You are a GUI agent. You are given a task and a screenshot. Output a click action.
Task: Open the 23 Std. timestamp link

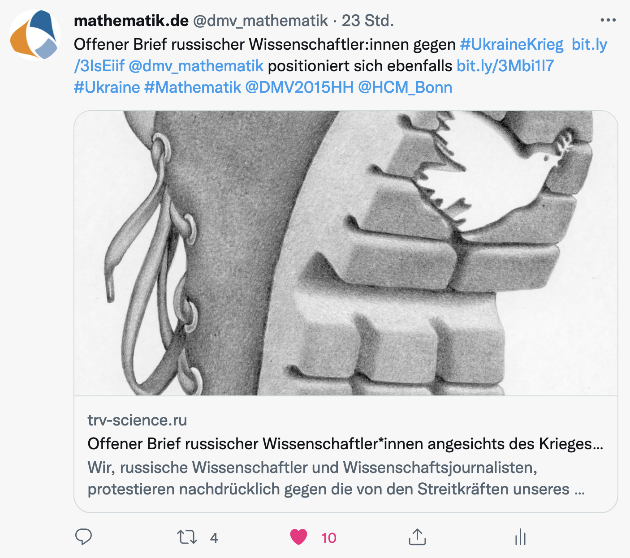pos(368,21)
